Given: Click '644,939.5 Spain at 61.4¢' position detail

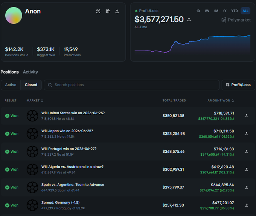Looking at the screenshot, I should [60, 190].
